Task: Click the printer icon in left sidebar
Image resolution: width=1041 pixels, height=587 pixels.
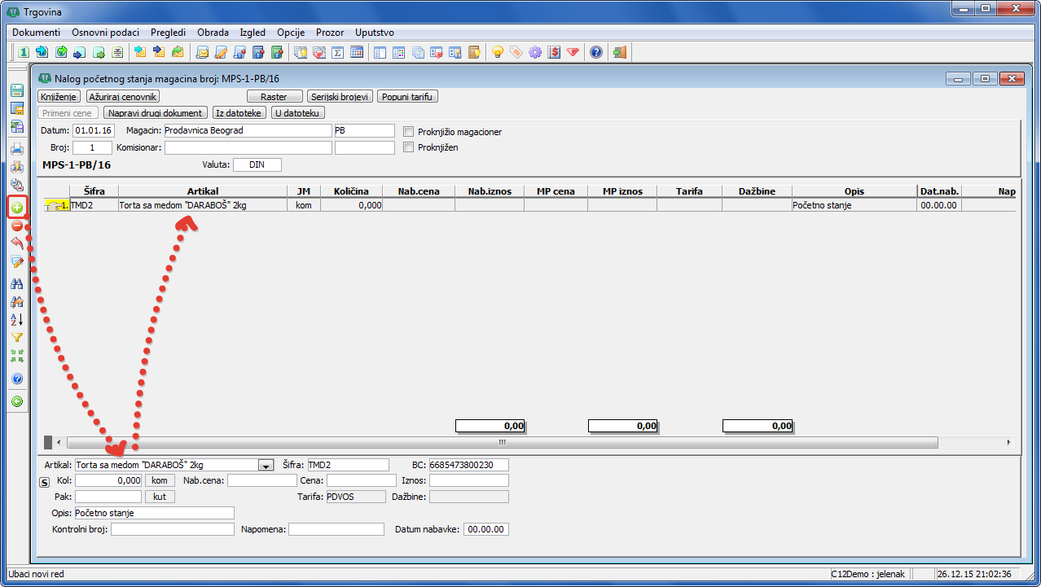Action: pyautogui.click(x=16, y=149)
